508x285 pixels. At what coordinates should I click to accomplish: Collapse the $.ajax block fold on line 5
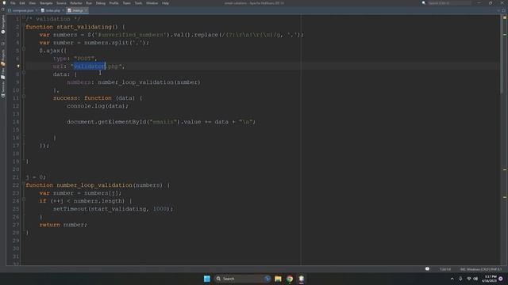24,49
